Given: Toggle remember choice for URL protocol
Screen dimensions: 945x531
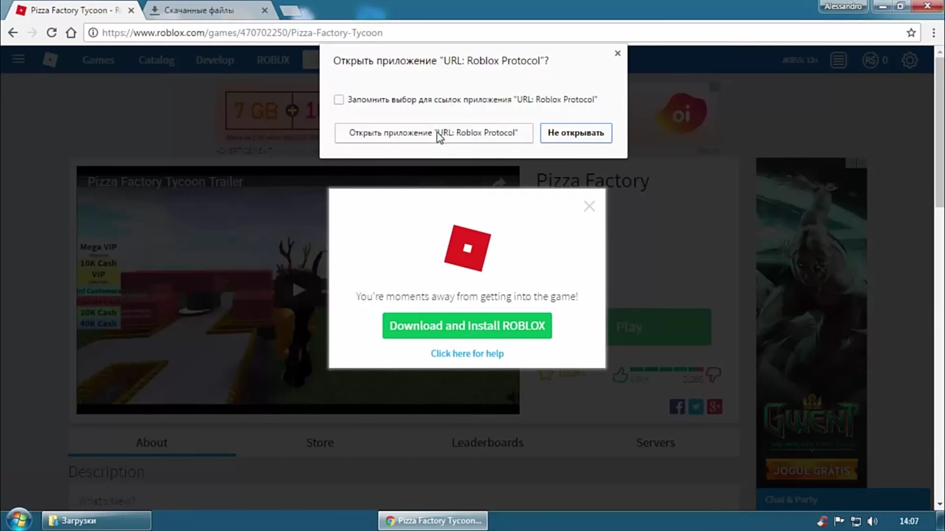Looking at the screenshot, I should point(339,99).
